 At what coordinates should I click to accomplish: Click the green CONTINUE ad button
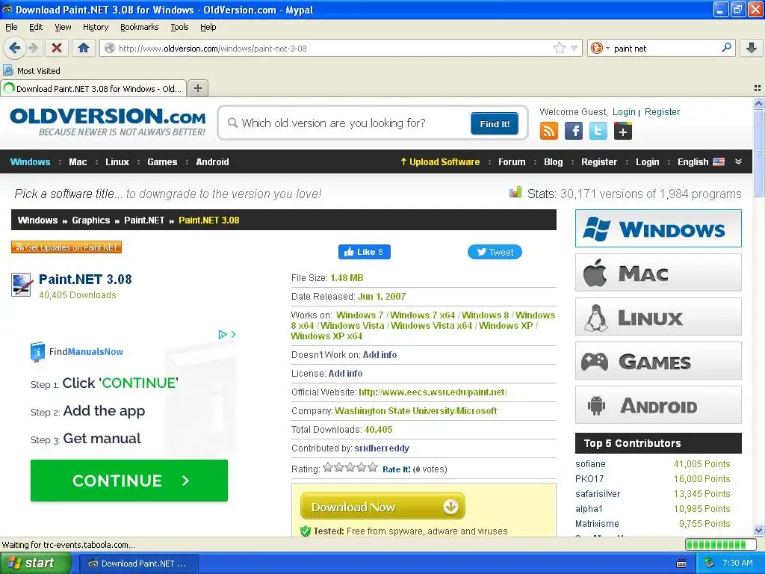click(128, 481)
